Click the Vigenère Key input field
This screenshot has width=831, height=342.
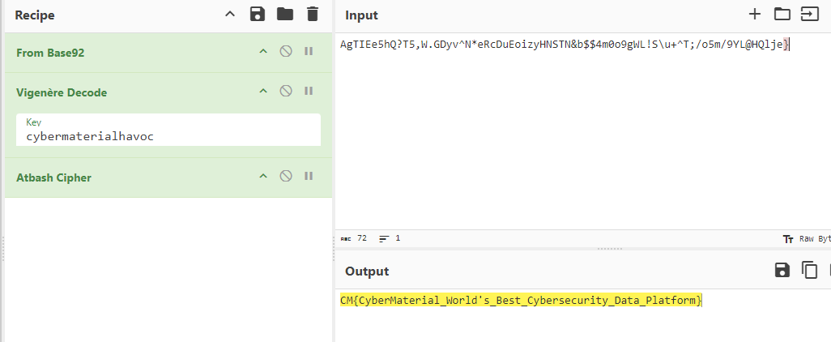pyautogui.click(x=168, y=136)
